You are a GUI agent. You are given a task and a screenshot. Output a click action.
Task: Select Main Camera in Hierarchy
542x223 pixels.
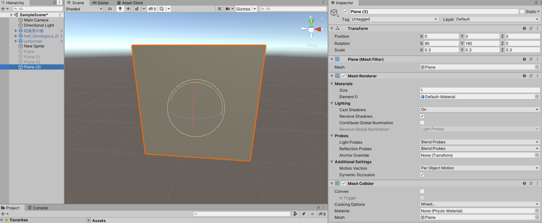click(x=36, y=20)
